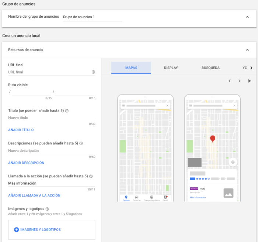Screen dimensions: 258x242
Task: Switch to the DISPLAY preview tab
Action: click(x=171, y=68)
